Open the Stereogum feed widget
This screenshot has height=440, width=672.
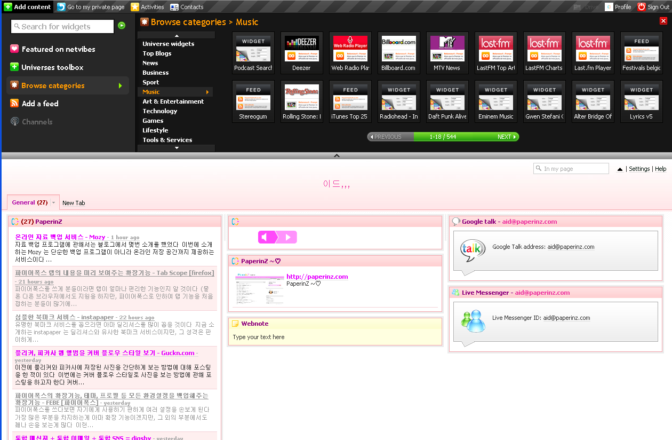click(x=253, y=101)
